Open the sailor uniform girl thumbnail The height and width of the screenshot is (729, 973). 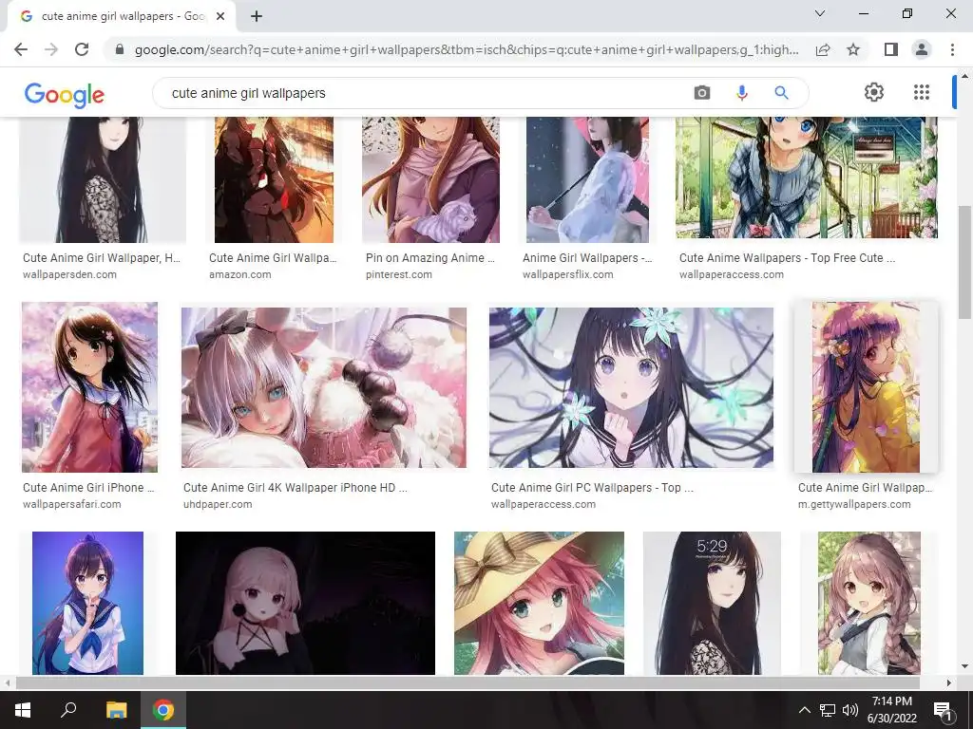pyautogui.click(x=87, y=603)
